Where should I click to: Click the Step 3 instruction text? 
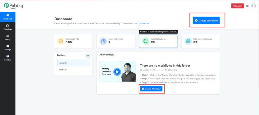click(170, 82)
